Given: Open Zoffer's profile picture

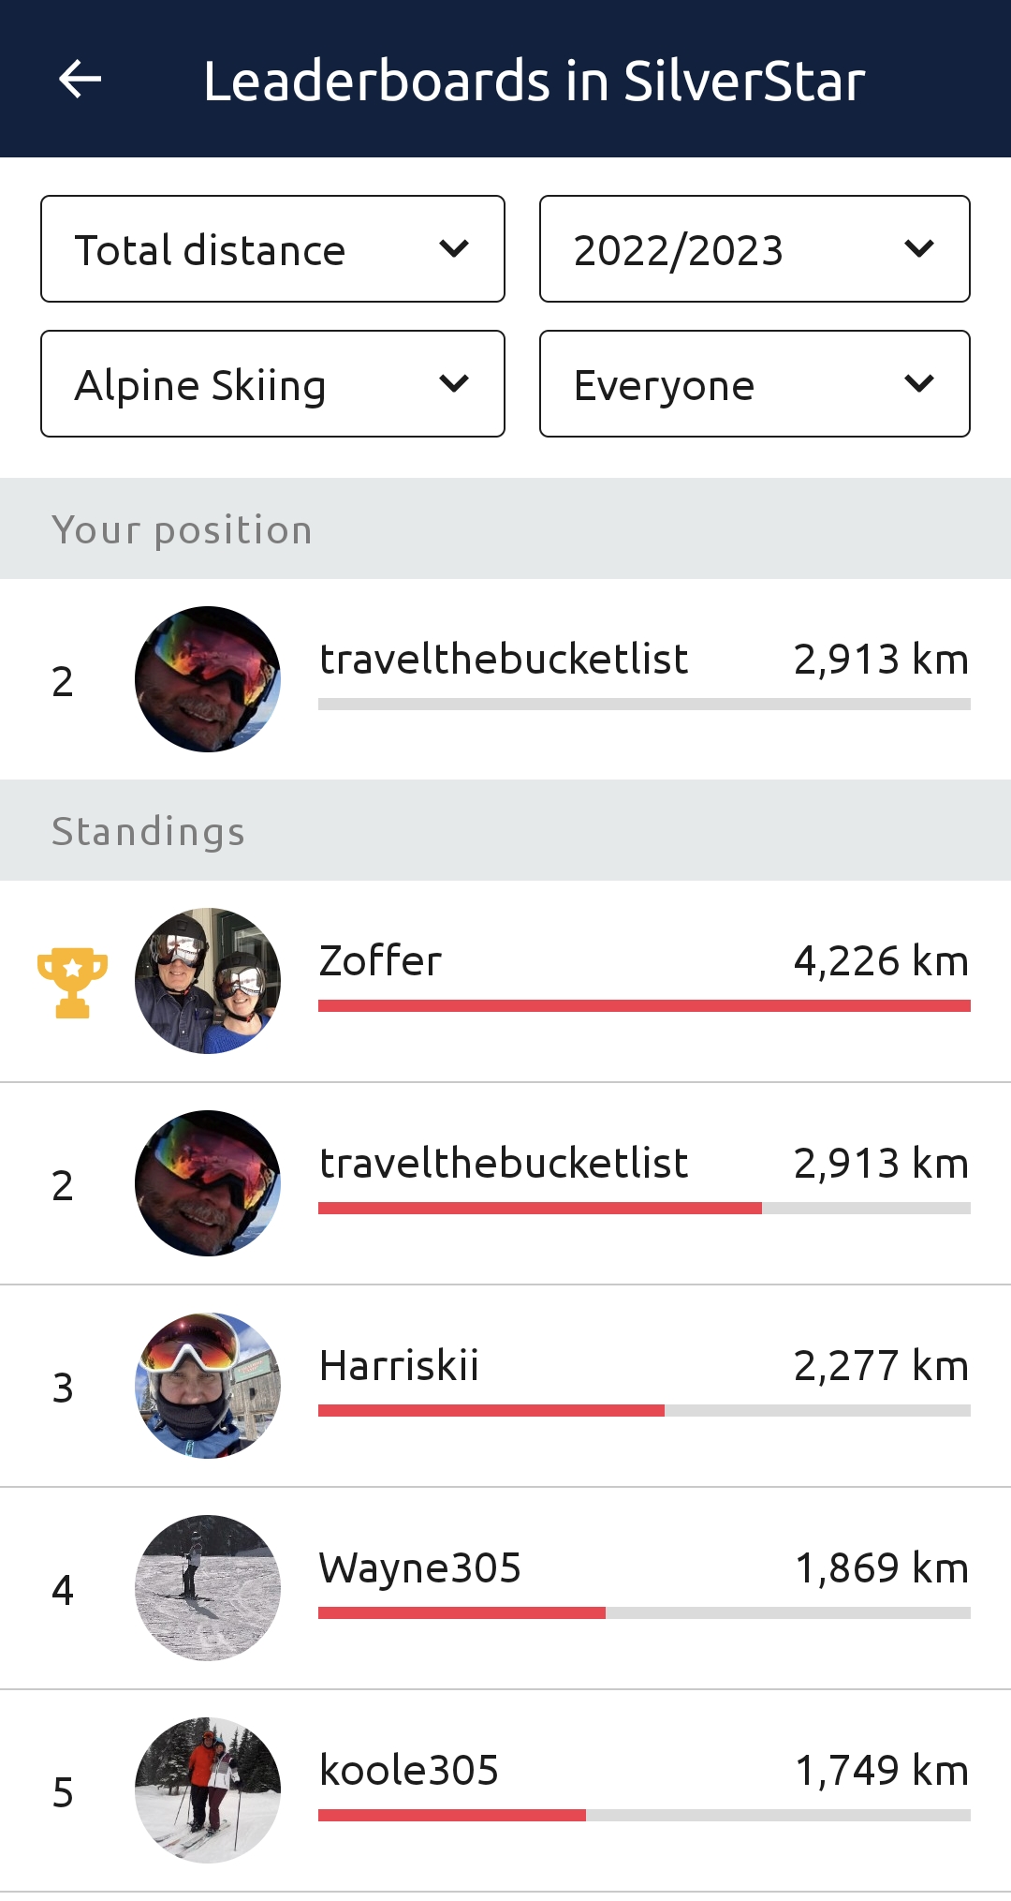Looking at the screenshot, I should click(x=208, y=981).
